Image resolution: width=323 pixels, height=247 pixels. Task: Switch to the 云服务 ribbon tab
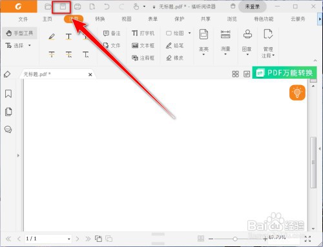click(298, 19)
